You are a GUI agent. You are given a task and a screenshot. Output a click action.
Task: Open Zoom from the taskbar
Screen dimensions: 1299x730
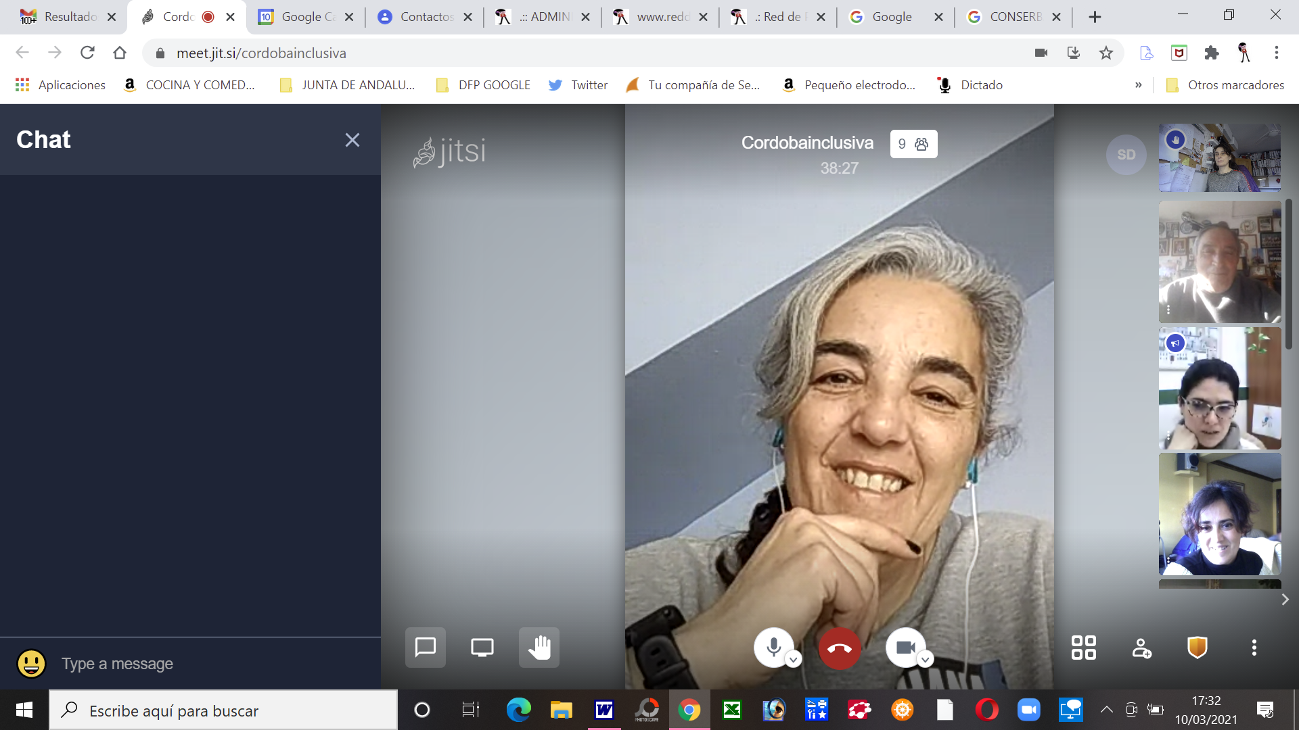click(x=1028, y=710)
